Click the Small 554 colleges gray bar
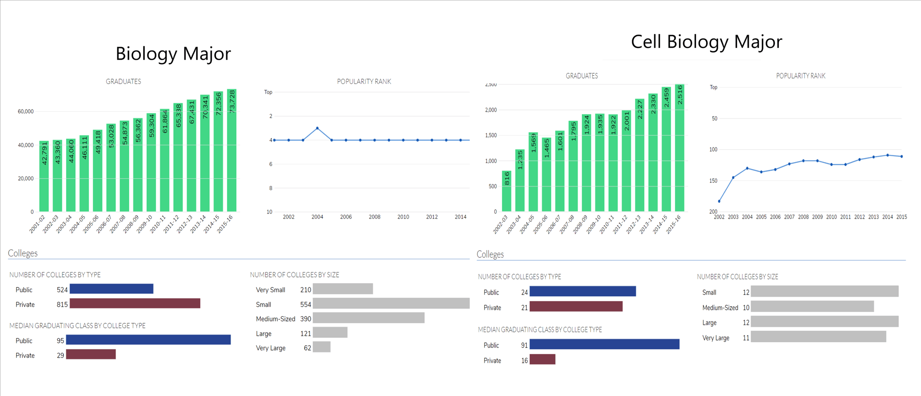Screen dimensions: 921x396 391,304
